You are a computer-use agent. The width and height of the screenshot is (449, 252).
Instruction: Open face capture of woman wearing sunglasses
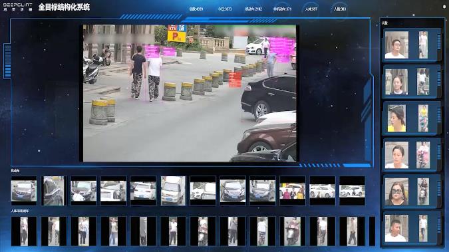coord(396,191)
